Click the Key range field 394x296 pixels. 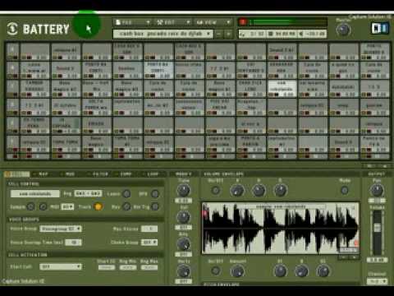click(88, 193)
